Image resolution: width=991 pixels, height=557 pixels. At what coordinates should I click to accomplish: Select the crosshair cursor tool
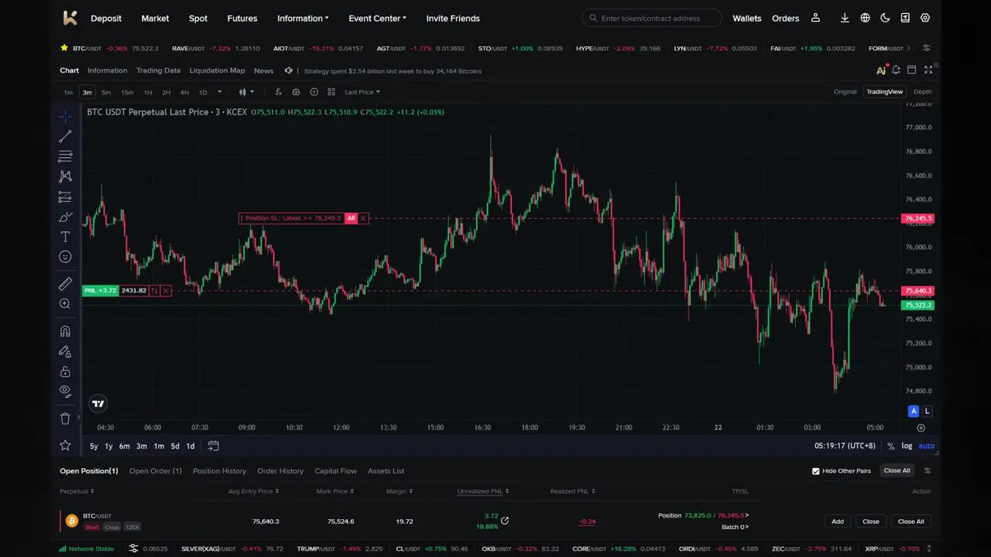(65, 116)
